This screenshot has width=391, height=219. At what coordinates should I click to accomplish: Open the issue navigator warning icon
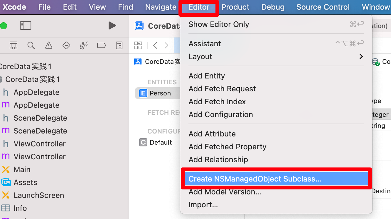(x=49, y=45)
